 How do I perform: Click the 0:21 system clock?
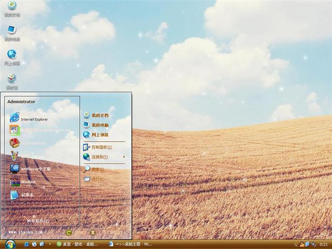coord(324,244)
